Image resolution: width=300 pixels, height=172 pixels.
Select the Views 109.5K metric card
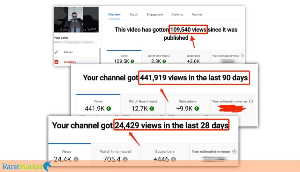[124, 57]
